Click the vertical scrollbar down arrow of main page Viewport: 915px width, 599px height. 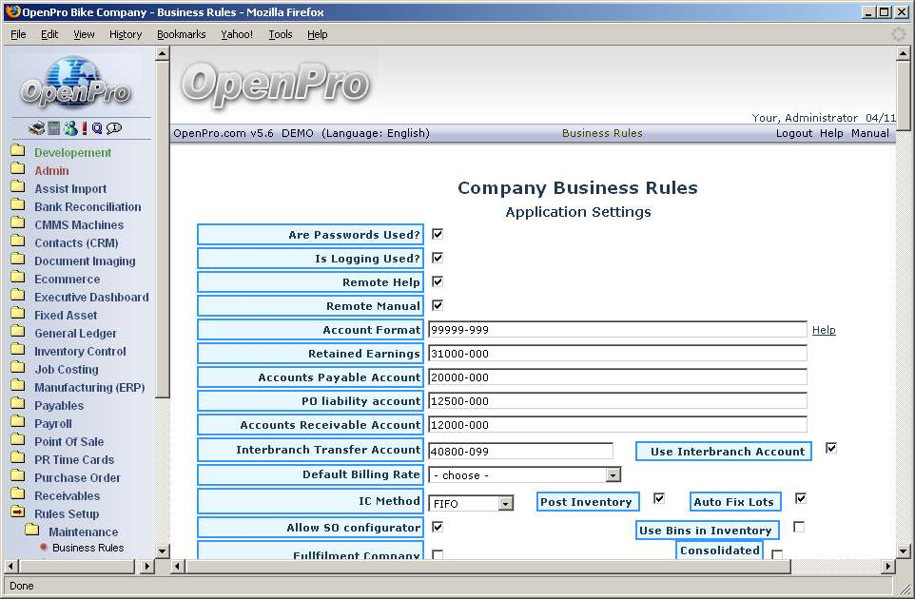904,551
